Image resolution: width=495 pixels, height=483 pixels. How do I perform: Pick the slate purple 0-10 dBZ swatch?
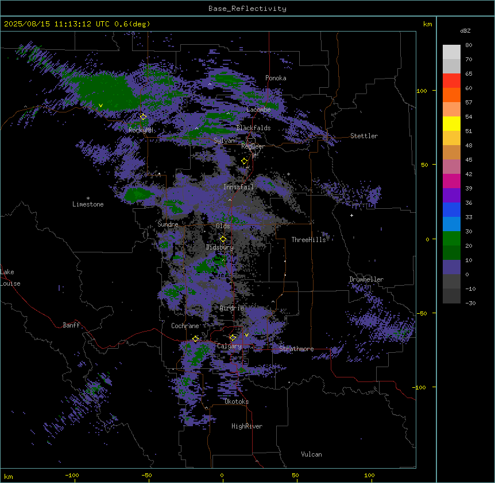(451, 267)
